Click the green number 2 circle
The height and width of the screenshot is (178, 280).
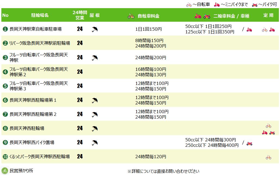(x=5, y=43)
